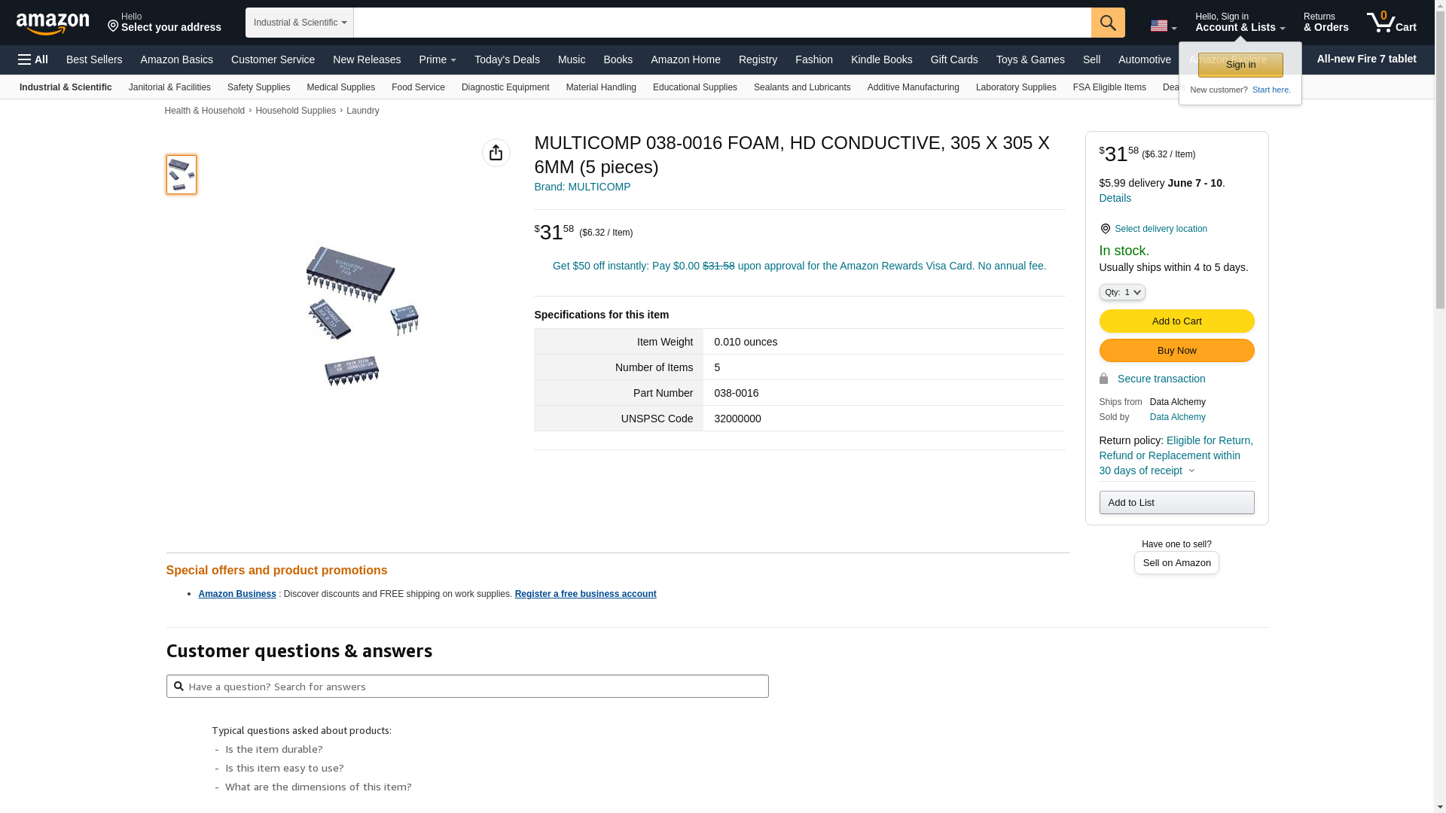
Task: Open the Qty quantity dropdown
Action: pyautogui.click(x=1122, y=292)
